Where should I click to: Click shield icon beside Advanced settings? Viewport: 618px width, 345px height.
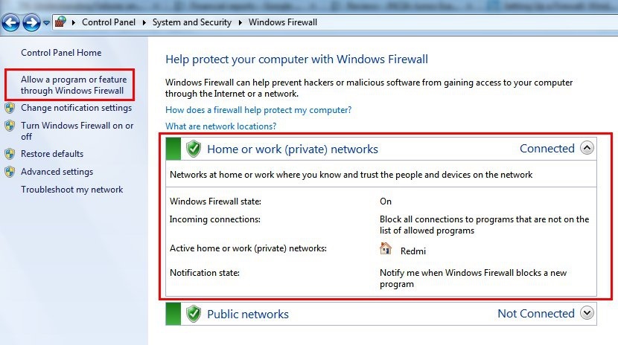(10, 172)
